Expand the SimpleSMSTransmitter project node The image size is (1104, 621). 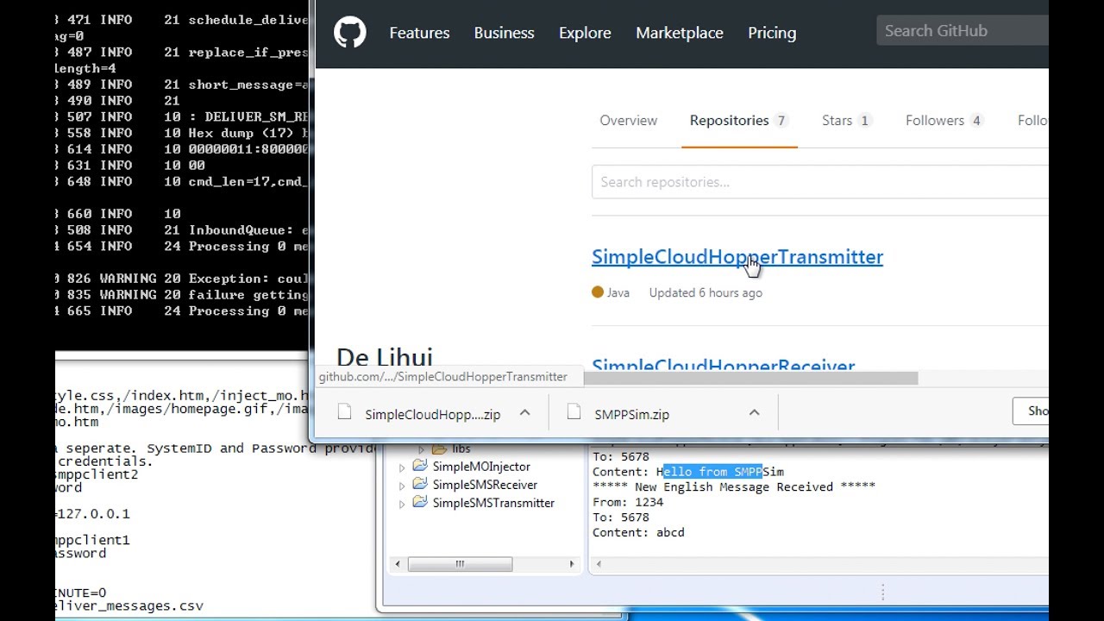tap(402, 503)
